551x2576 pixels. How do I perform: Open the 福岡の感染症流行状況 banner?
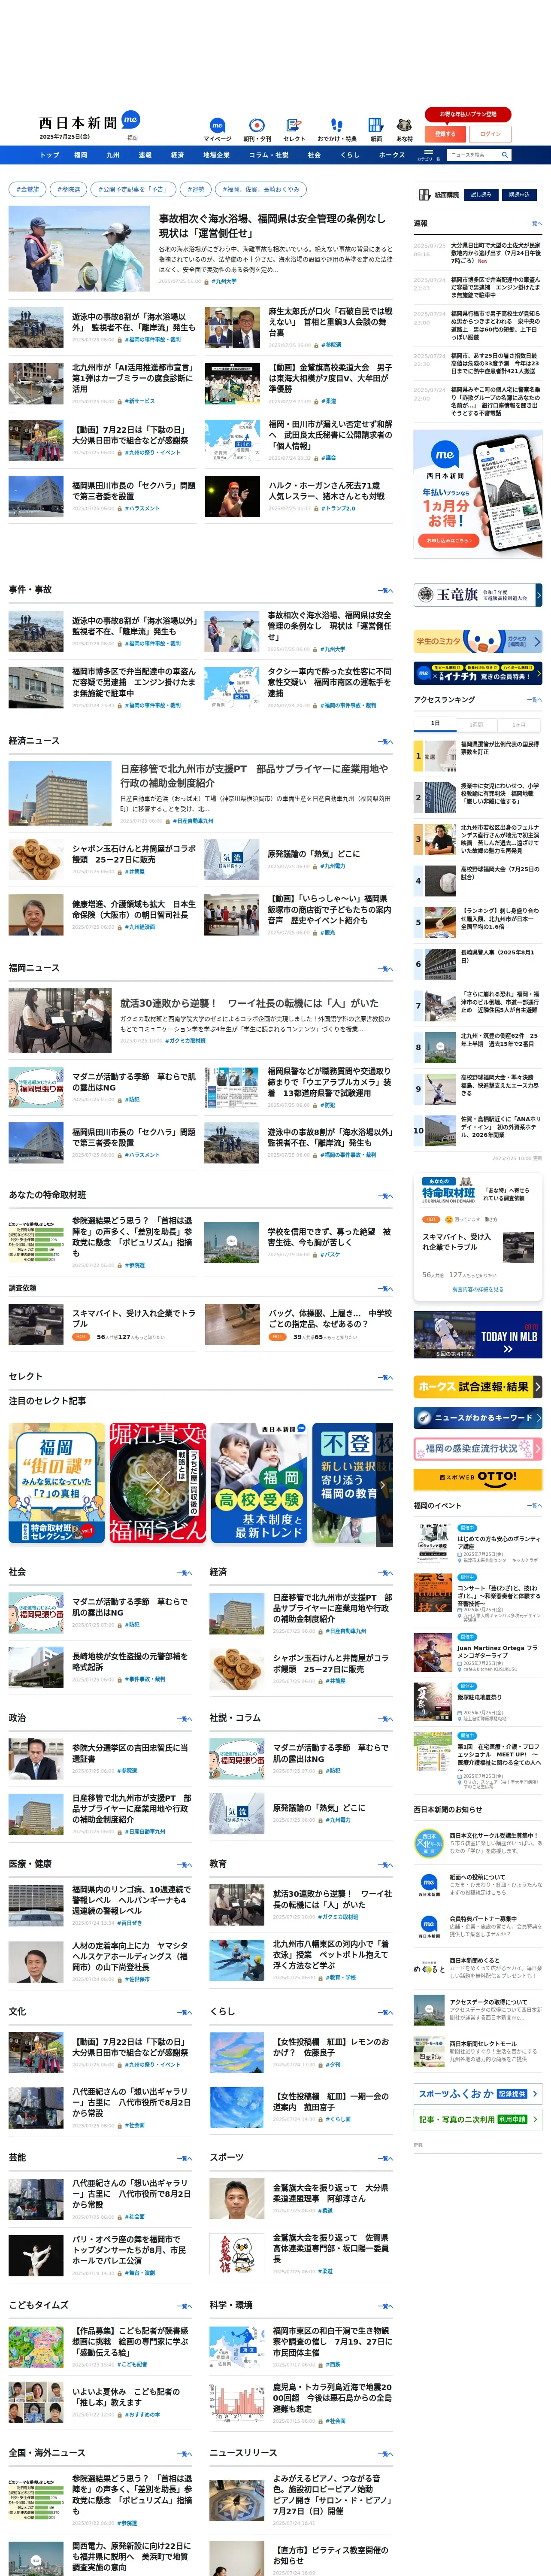[478, 1448]
